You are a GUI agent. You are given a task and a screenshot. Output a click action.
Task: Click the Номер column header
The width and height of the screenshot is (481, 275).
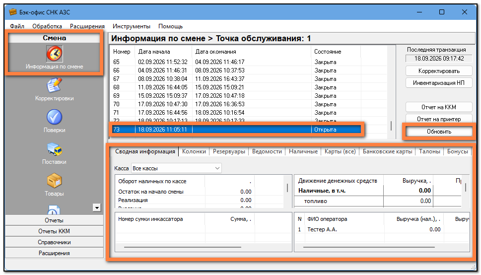click(x=123, y=52)
